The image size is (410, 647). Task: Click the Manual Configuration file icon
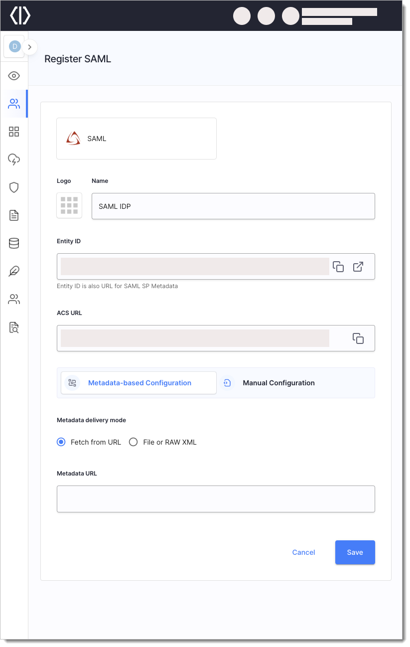227,383
